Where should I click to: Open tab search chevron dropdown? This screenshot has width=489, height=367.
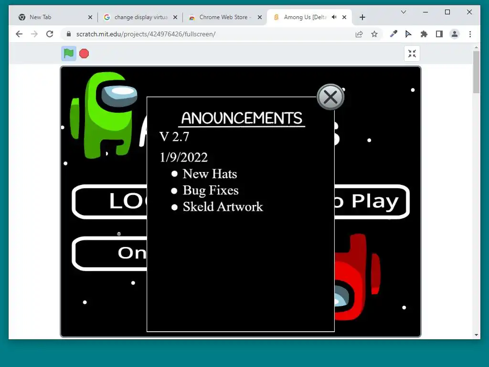pyautogui.click(x=403, y=12)
